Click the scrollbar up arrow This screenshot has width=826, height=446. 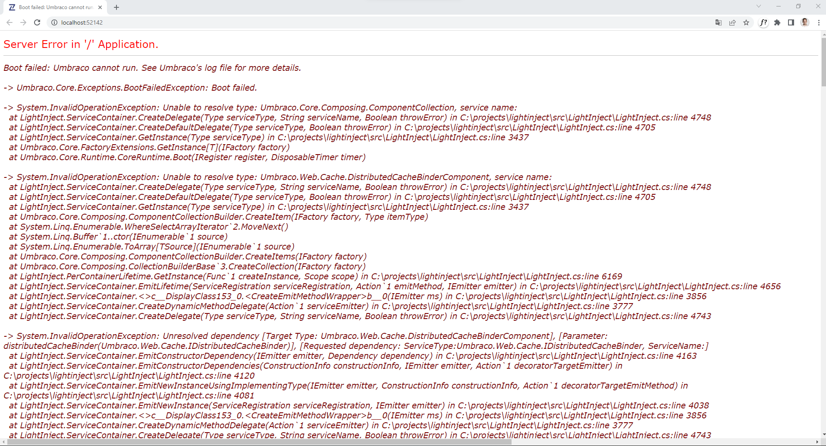[x=823, y=34]
